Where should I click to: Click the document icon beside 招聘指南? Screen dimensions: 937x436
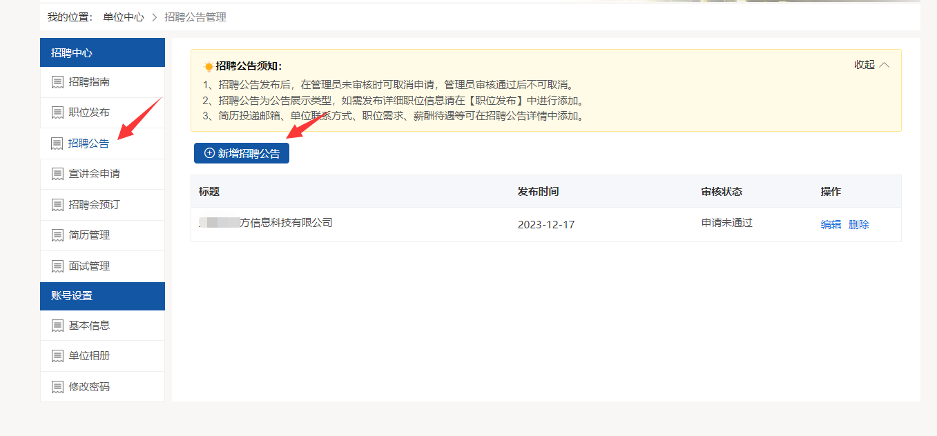pyautogui.click(x=57, y=83)
